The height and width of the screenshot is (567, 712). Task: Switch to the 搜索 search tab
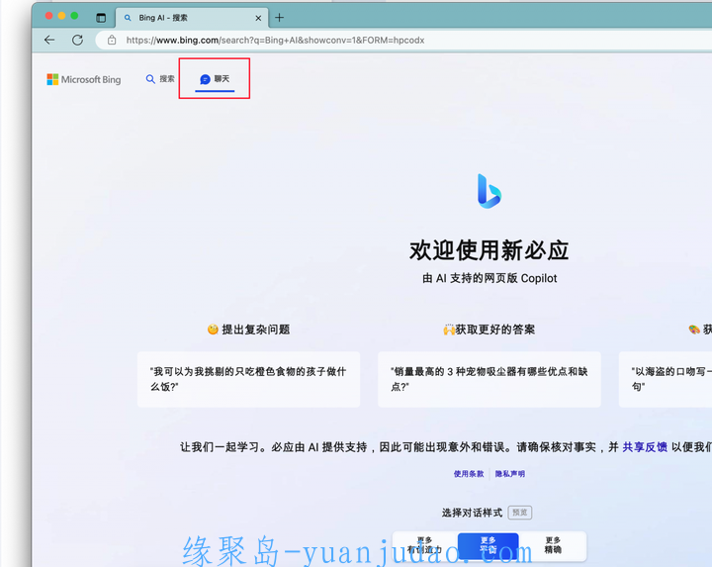point(160,79)
